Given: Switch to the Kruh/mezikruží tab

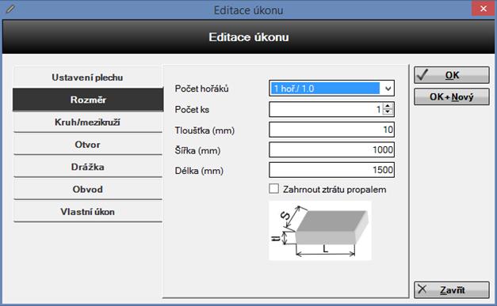Looking at the screenshot, I should coord(87,122).
